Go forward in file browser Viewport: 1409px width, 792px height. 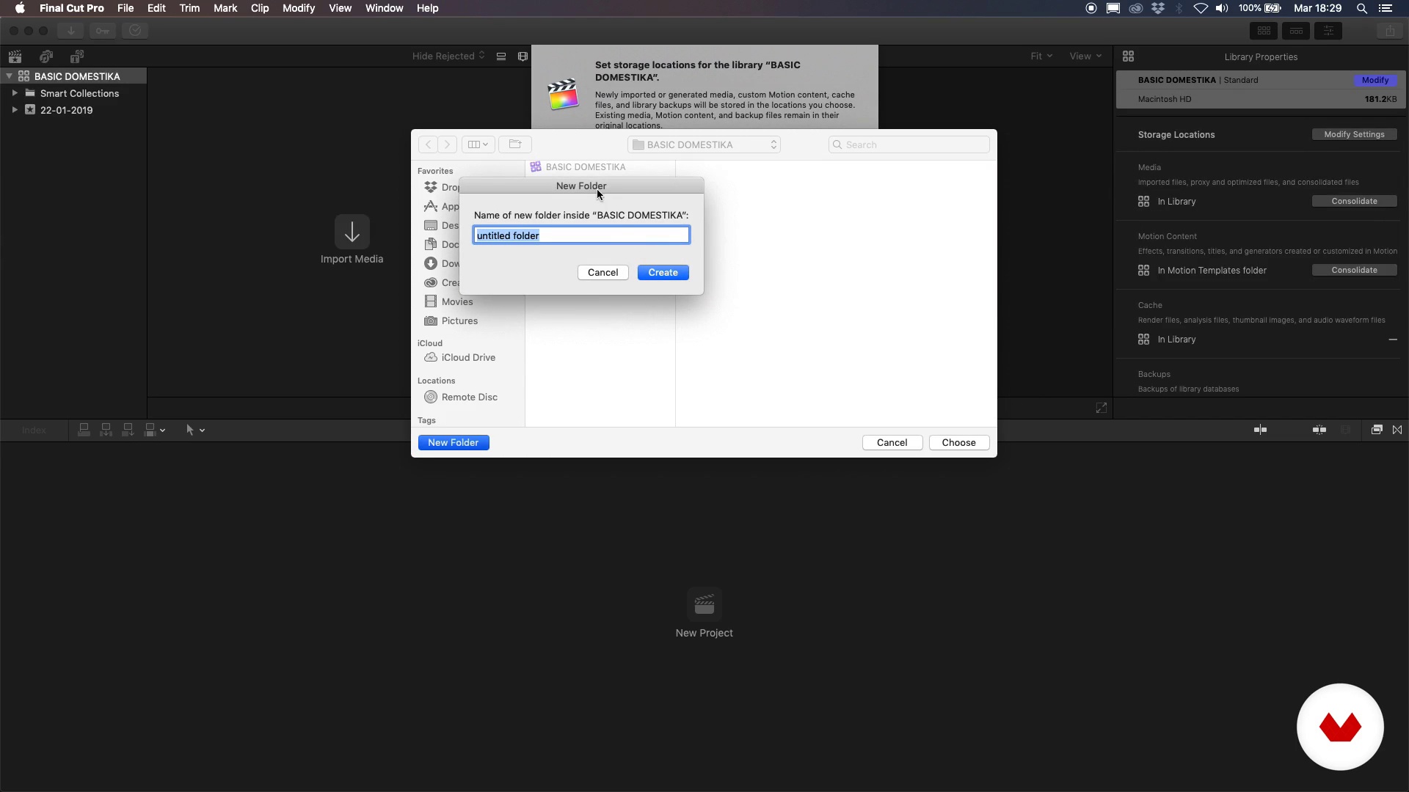[x=447, y=144]
